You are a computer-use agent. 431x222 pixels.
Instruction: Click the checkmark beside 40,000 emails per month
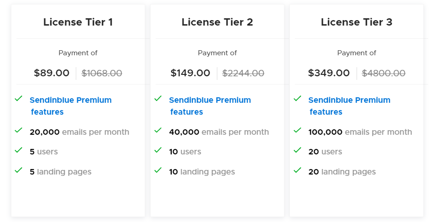pos(158,130)
